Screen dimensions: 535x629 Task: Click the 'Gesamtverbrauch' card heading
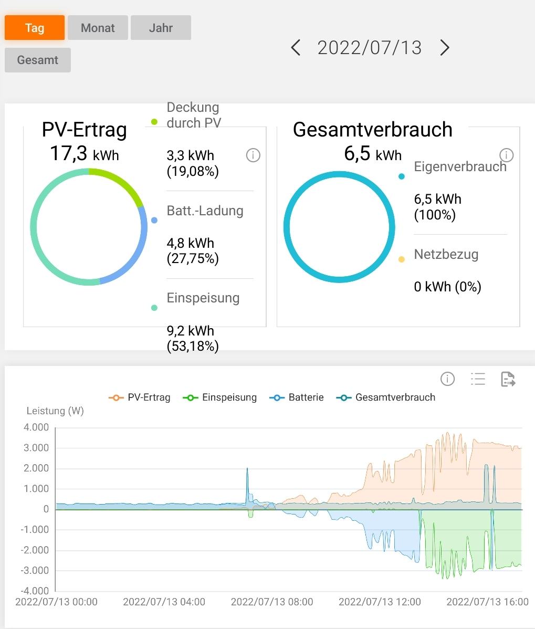(x=373, y=130)
